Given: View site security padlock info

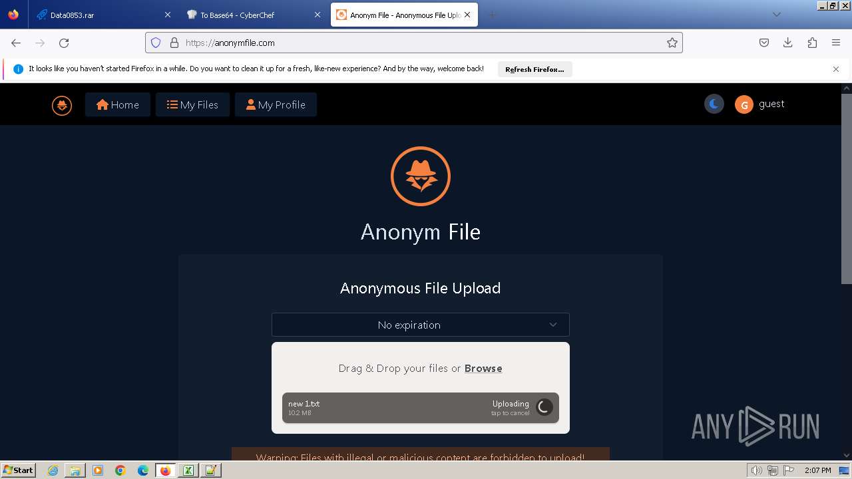Looking at the screenshot, I should click(174, 43).
